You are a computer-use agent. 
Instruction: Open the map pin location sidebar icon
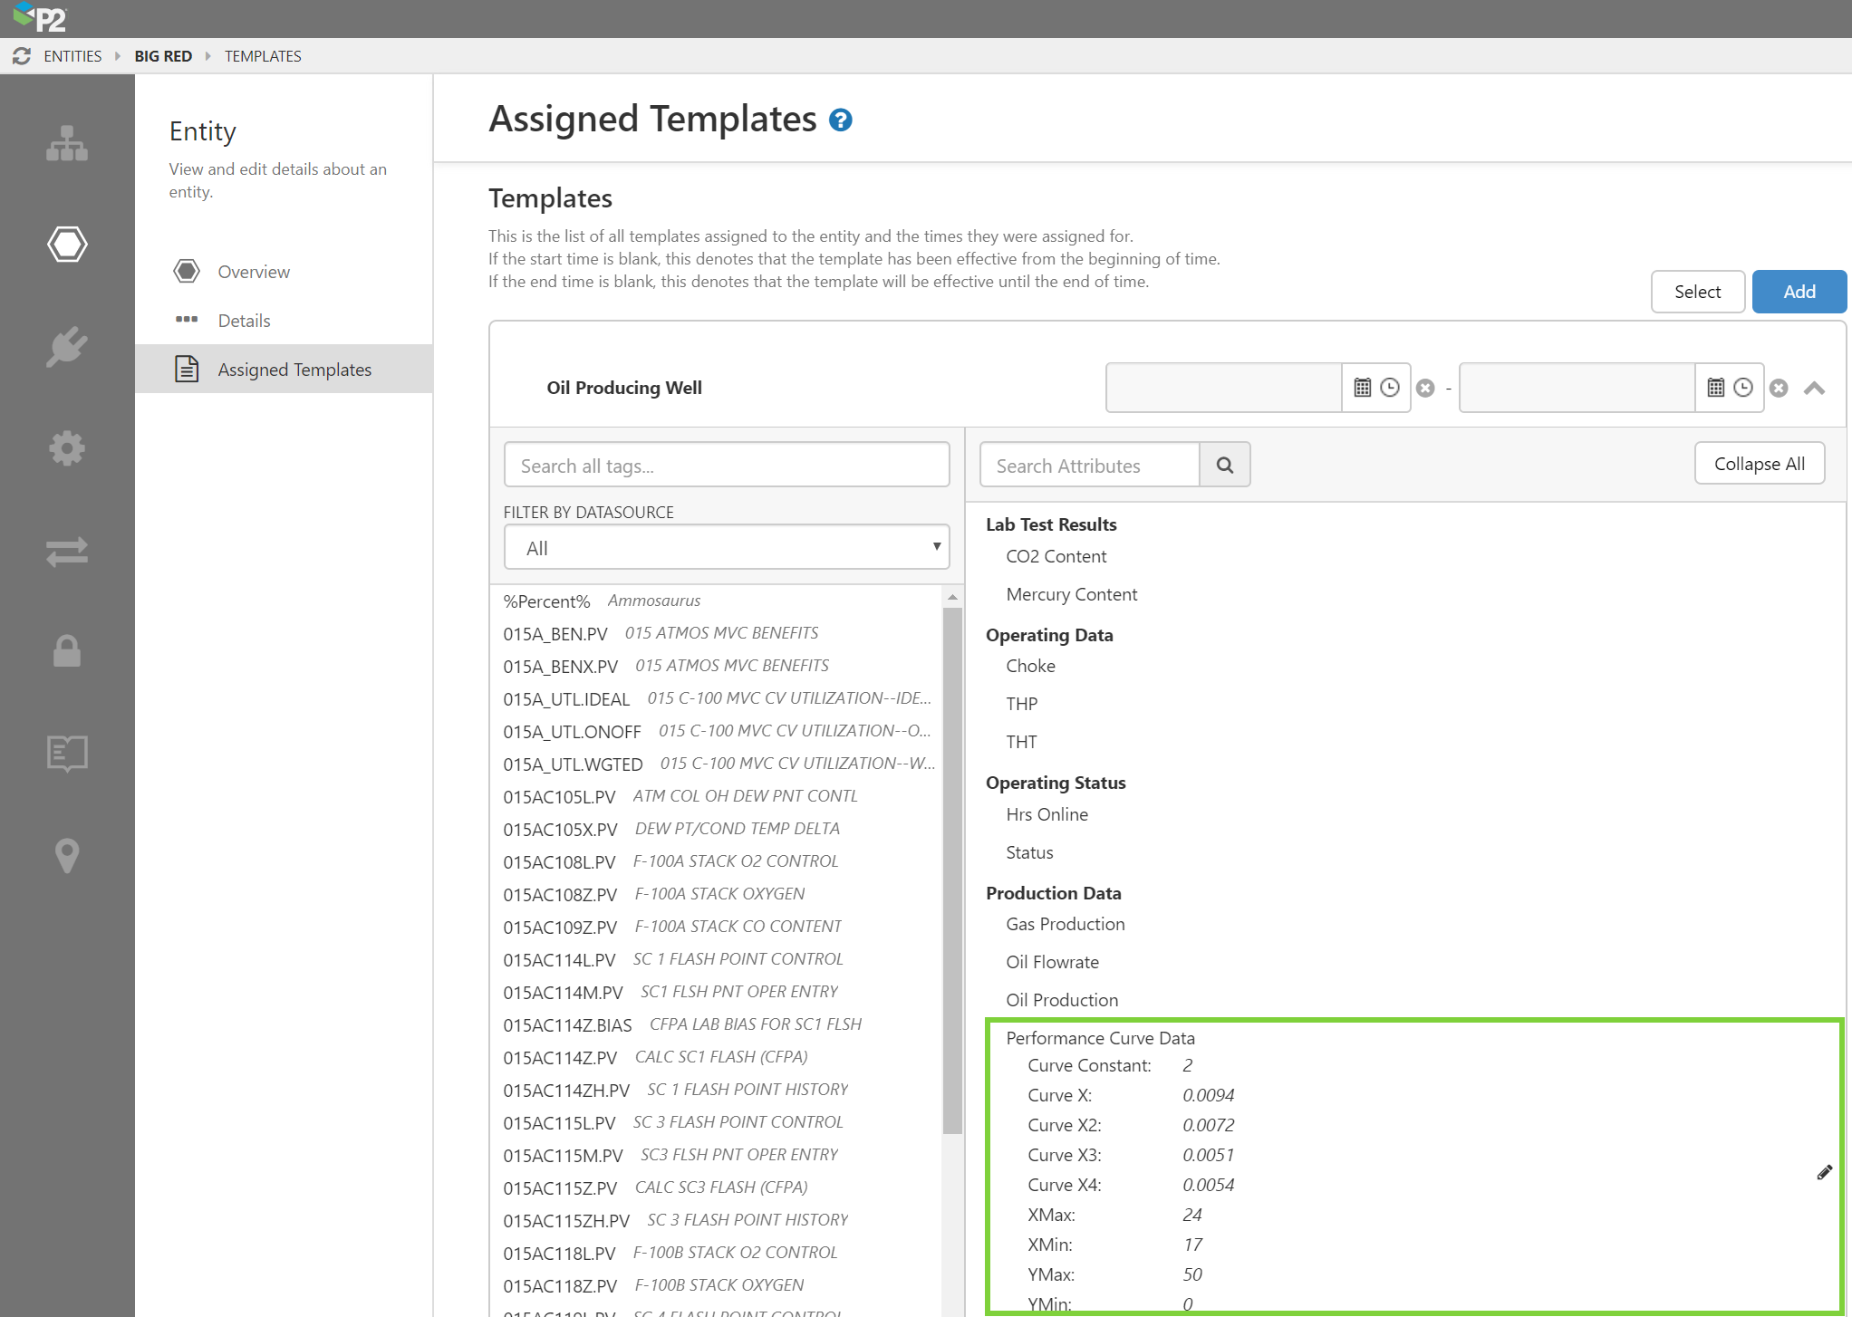[x=67, y=855]
